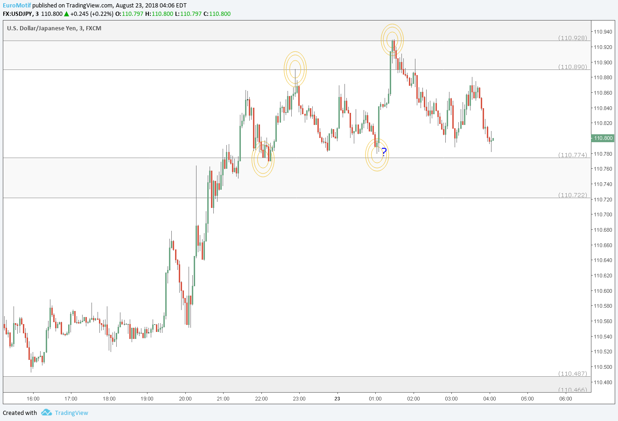This screenshot has height=421, width=618.
Task: Click the 22:00 time axis label
Action: pos(261,399)
